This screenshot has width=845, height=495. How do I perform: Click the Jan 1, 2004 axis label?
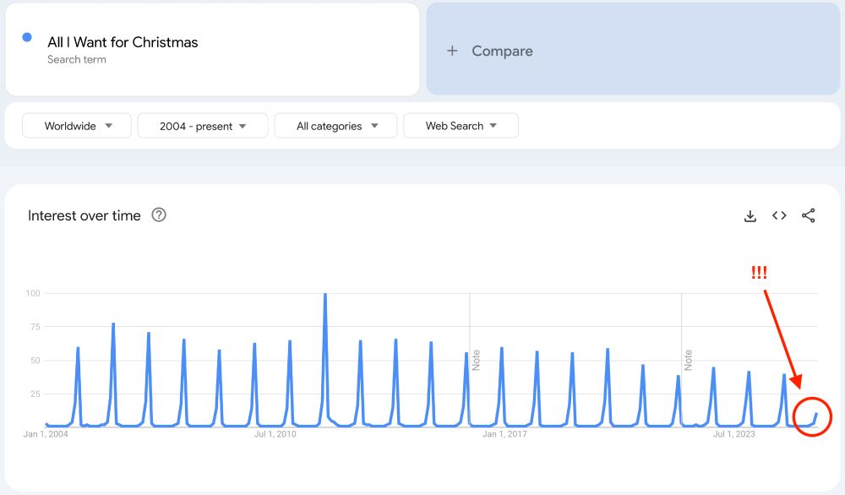coord(46,434)
